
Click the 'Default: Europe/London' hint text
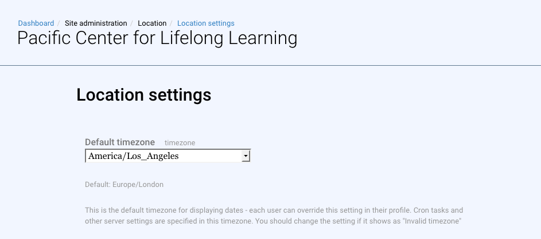(124, 185)
